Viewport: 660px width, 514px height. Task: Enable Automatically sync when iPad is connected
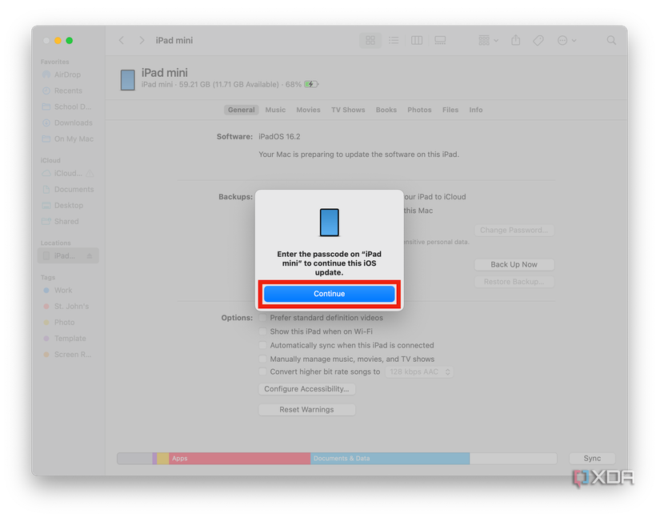point(262,346)
